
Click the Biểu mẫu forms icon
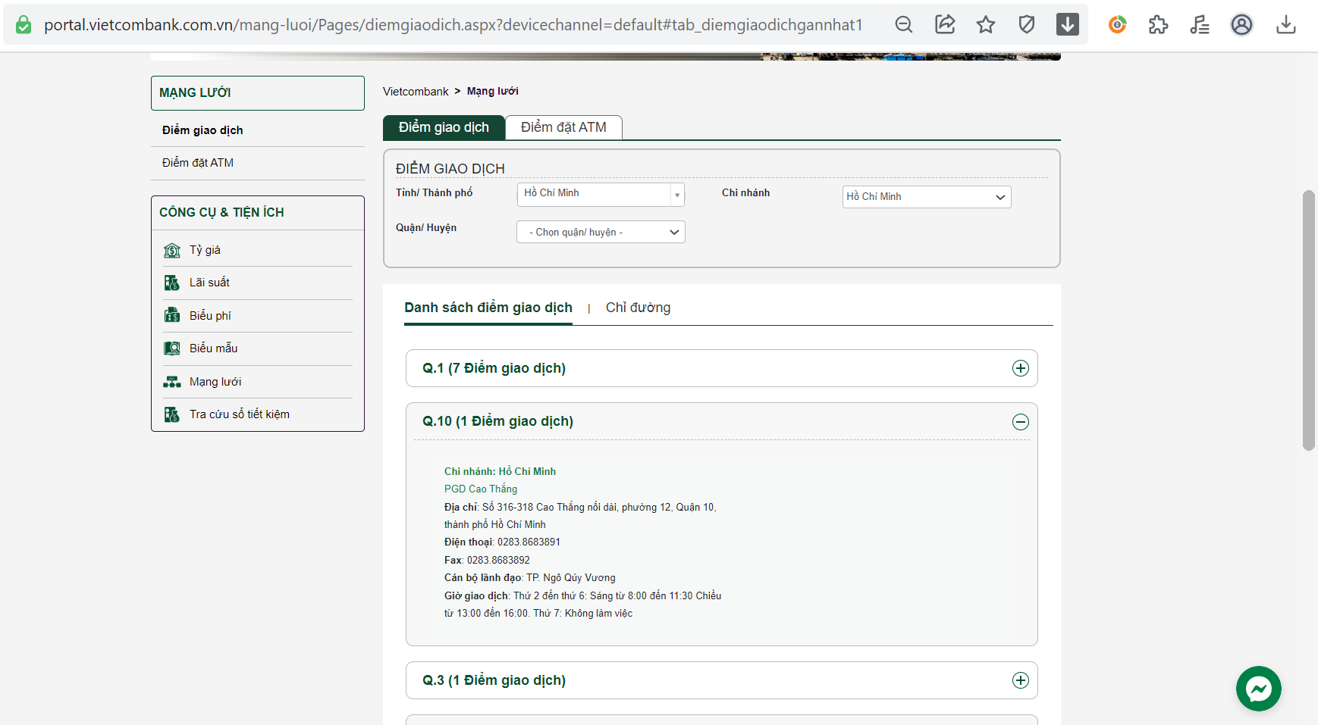[x=172, y=348]
